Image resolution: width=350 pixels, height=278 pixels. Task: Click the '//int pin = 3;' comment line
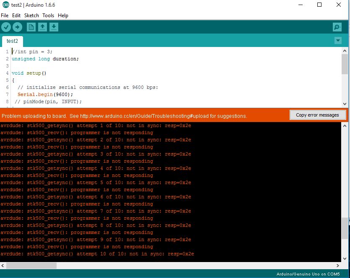32,52
